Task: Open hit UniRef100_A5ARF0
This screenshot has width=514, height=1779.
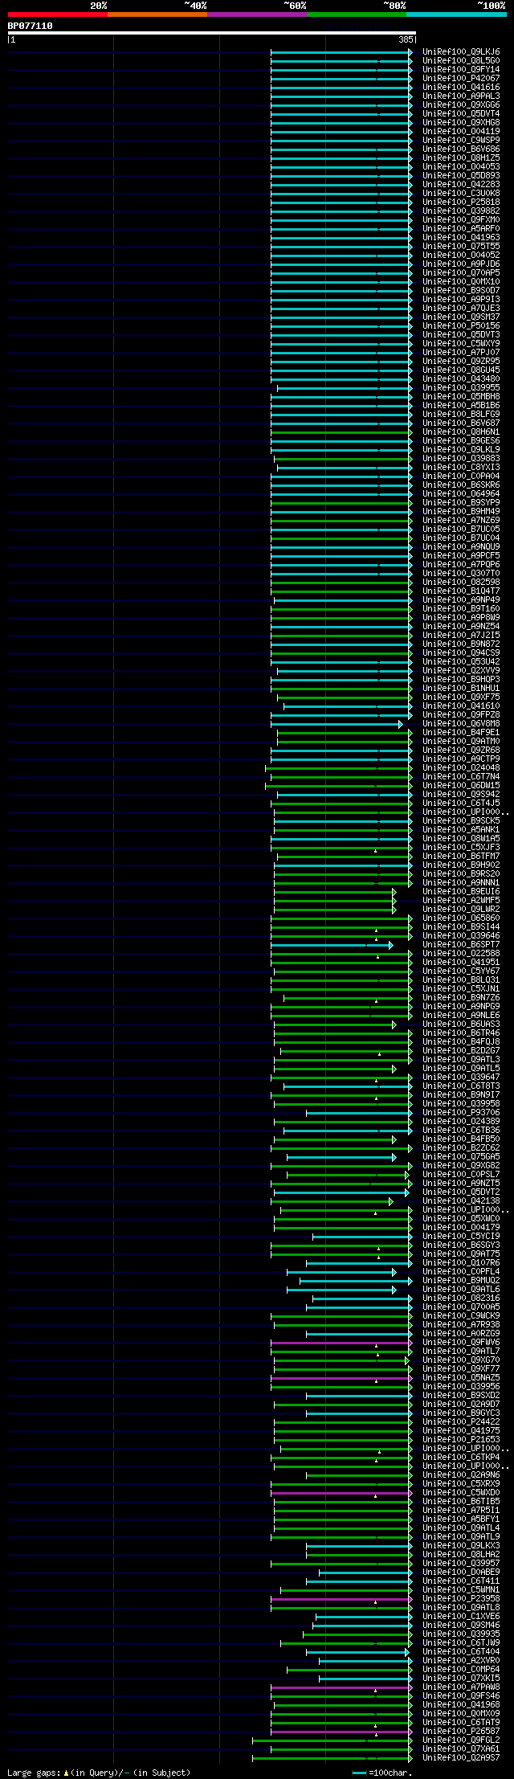Action: pos(461,228)
